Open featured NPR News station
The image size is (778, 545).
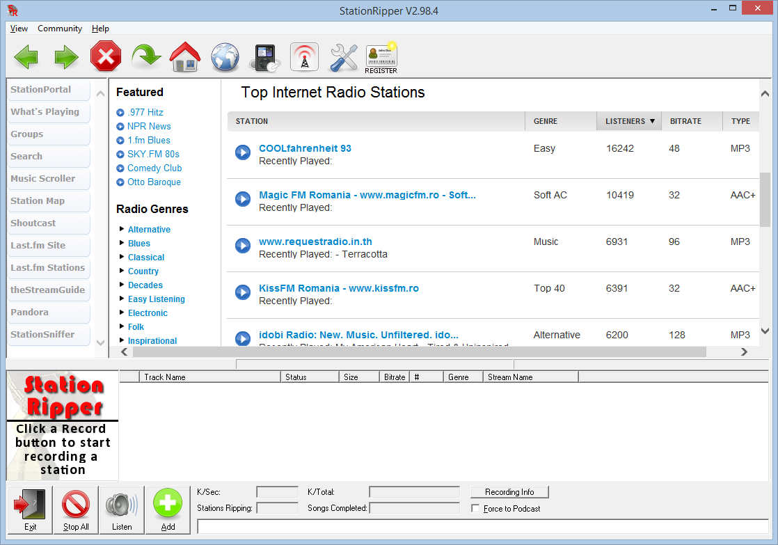tap(149, 126)
